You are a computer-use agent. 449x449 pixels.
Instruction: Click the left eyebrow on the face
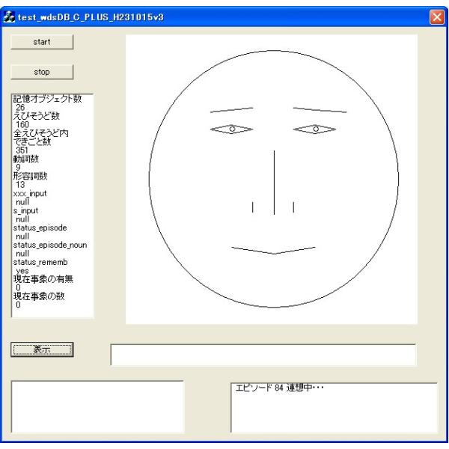pos(232,109)
